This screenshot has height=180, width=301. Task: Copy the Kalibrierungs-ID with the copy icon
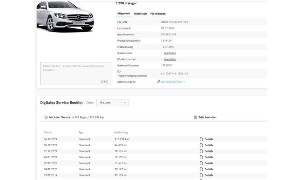click(x=158, y=82)
